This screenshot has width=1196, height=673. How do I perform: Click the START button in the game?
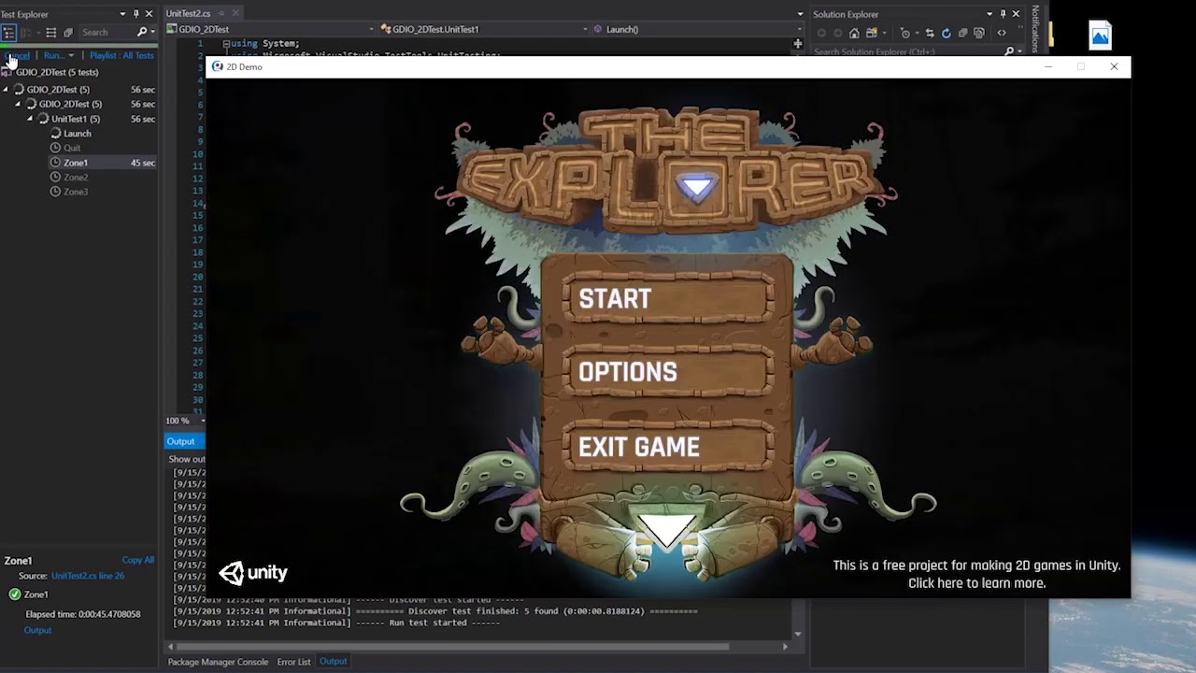click(669, 299)
